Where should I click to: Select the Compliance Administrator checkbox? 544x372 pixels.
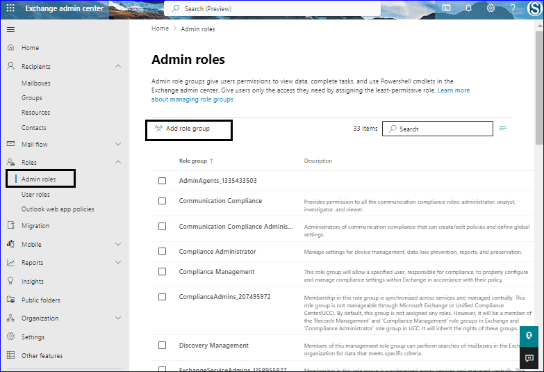point(162,251)
